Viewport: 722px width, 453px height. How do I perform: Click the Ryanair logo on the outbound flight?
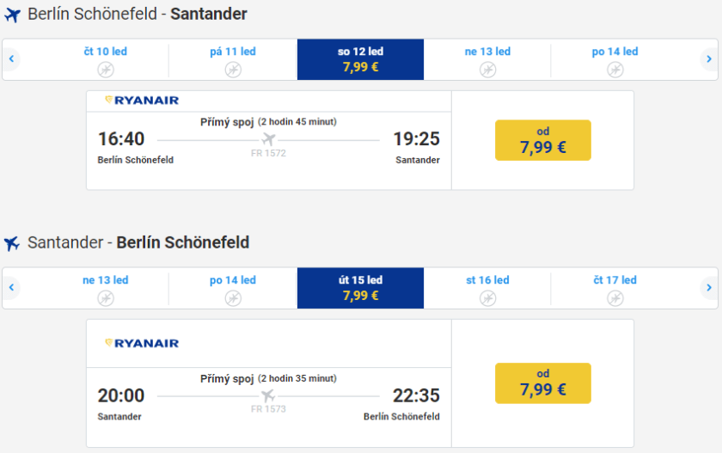coord(142,101)
